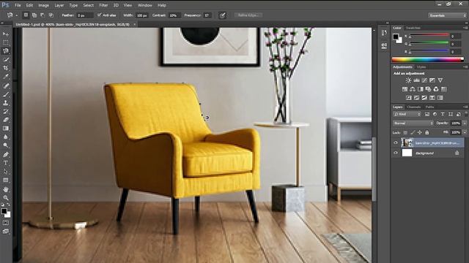Select the Horizontal Type tool
The width and height of the screenshot is (469, 263).
pyautogui.click(x=6, y=163)
